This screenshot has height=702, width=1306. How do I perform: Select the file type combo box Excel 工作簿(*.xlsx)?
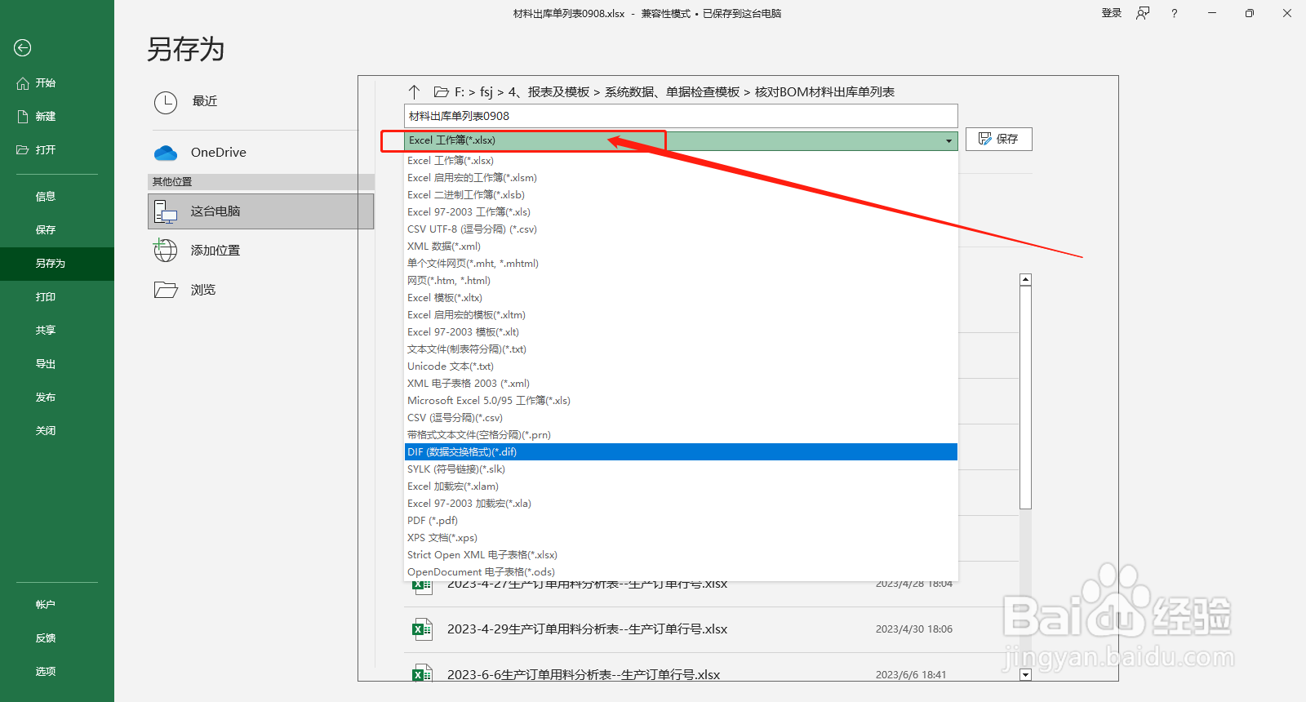click(x=681, y=140)
